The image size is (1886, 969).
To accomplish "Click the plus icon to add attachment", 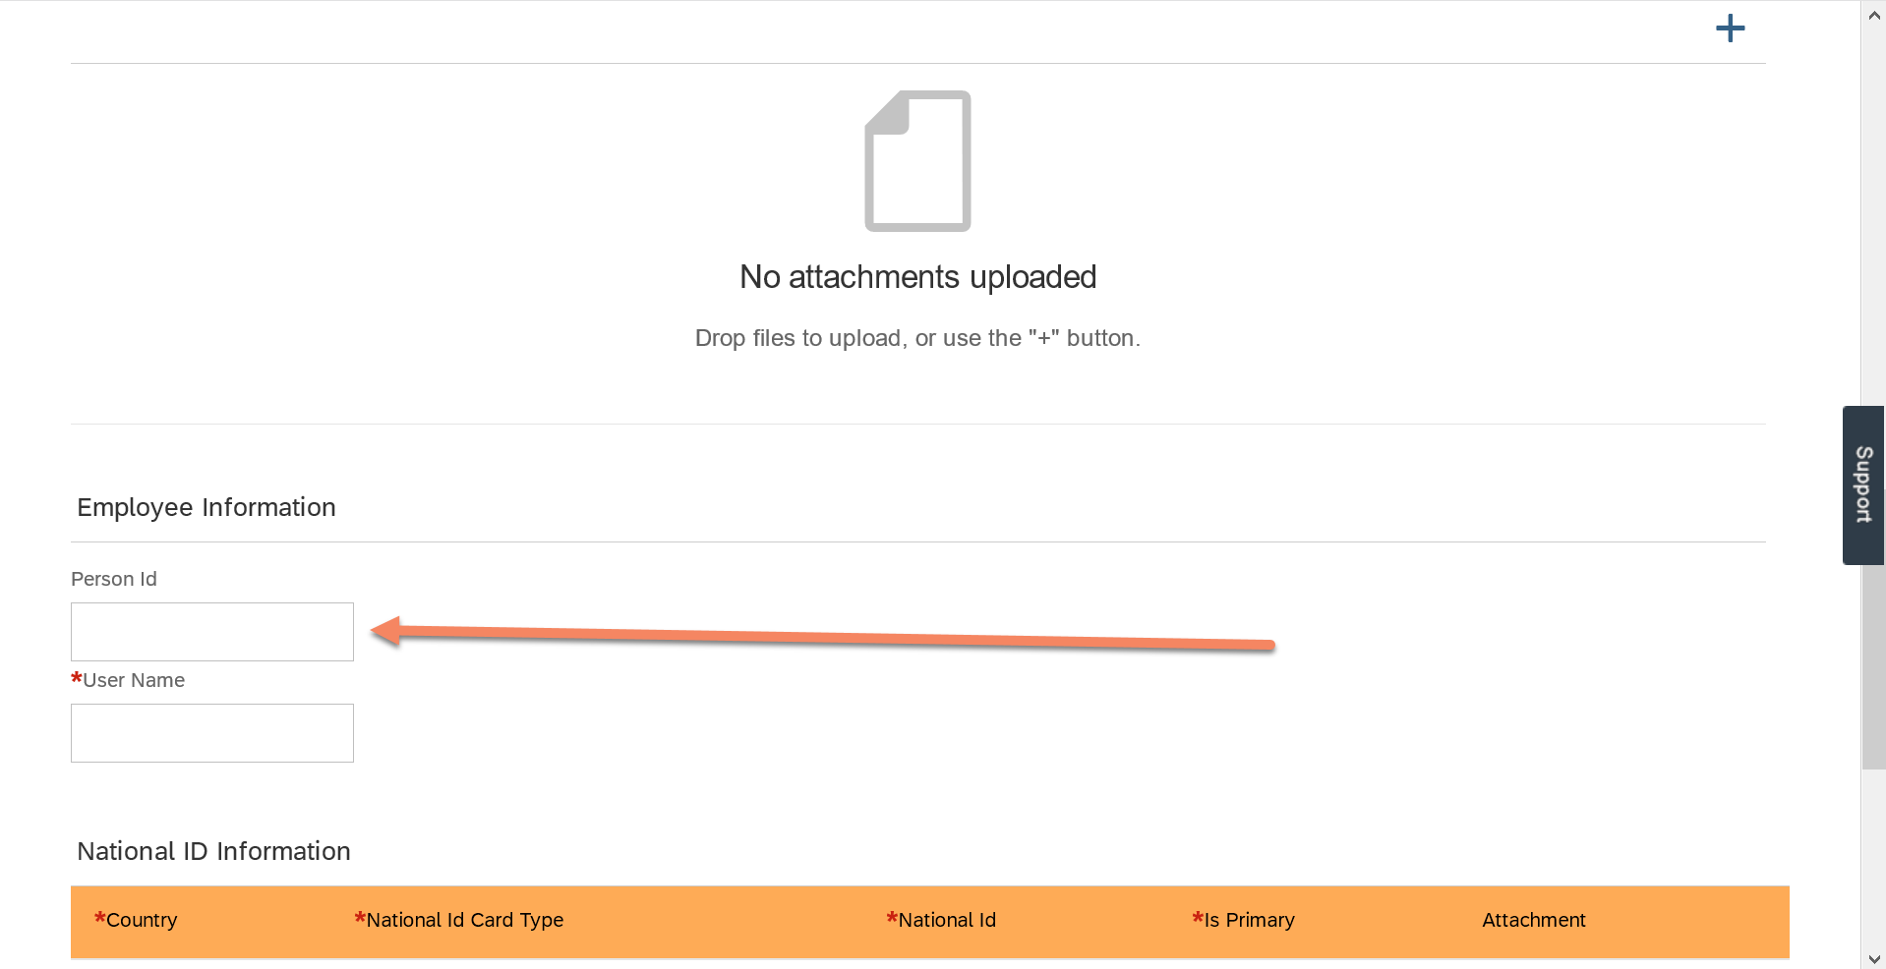I will [1730, 28].
